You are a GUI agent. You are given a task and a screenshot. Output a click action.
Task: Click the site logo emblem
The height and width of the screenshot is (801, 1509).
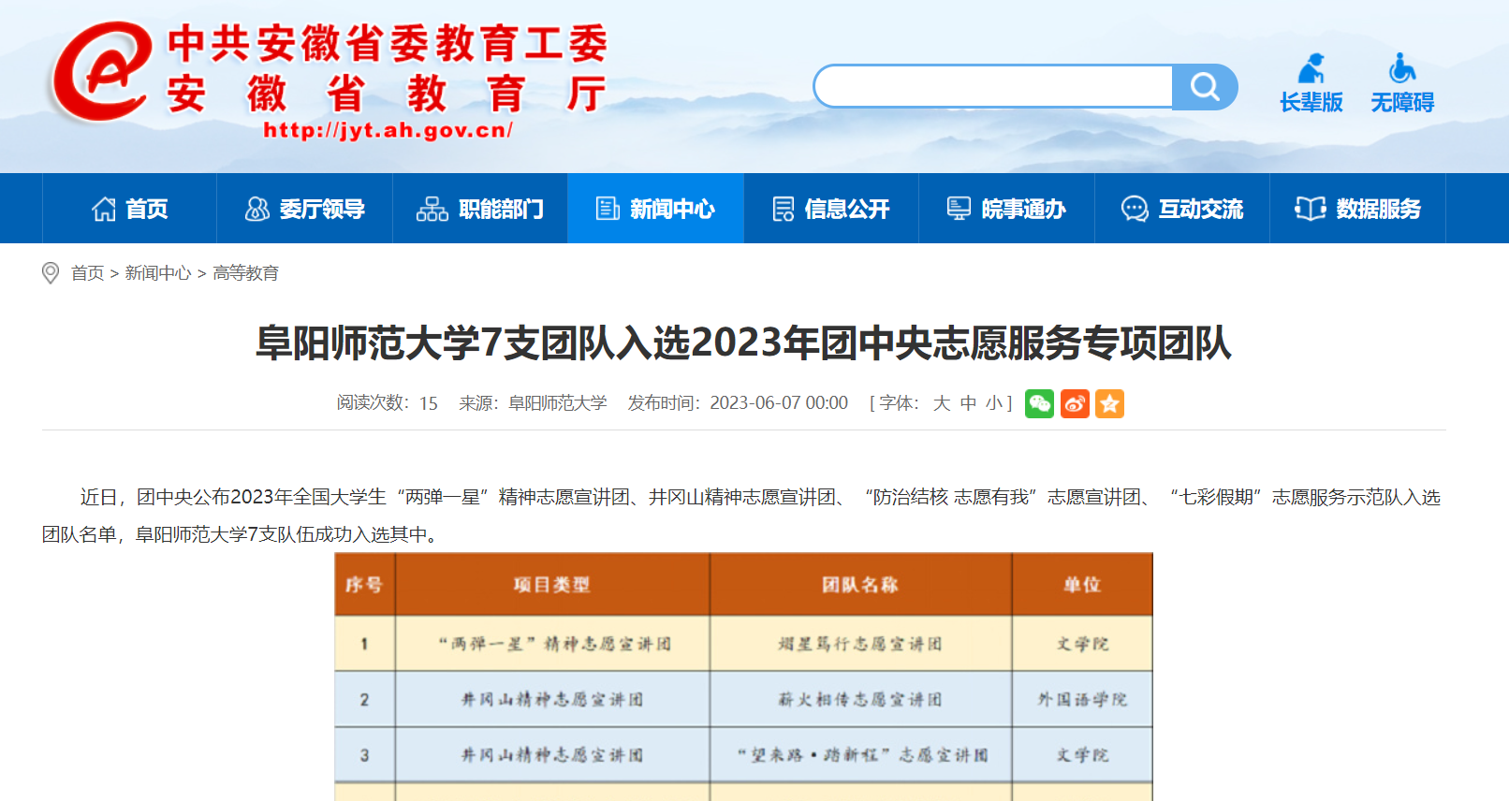pyautogui.click(x=101, y=73)
